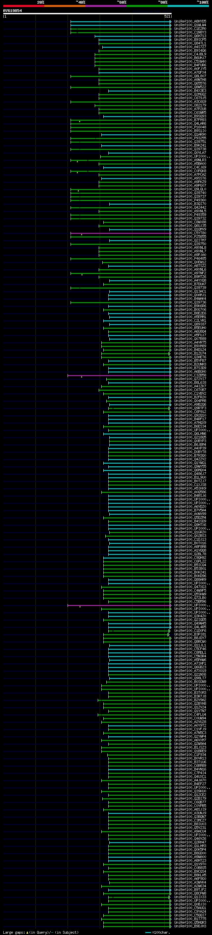212x935 pixels.
Task: Select the UniRef100_A9WA00 row label
Action: coord(190,857)
